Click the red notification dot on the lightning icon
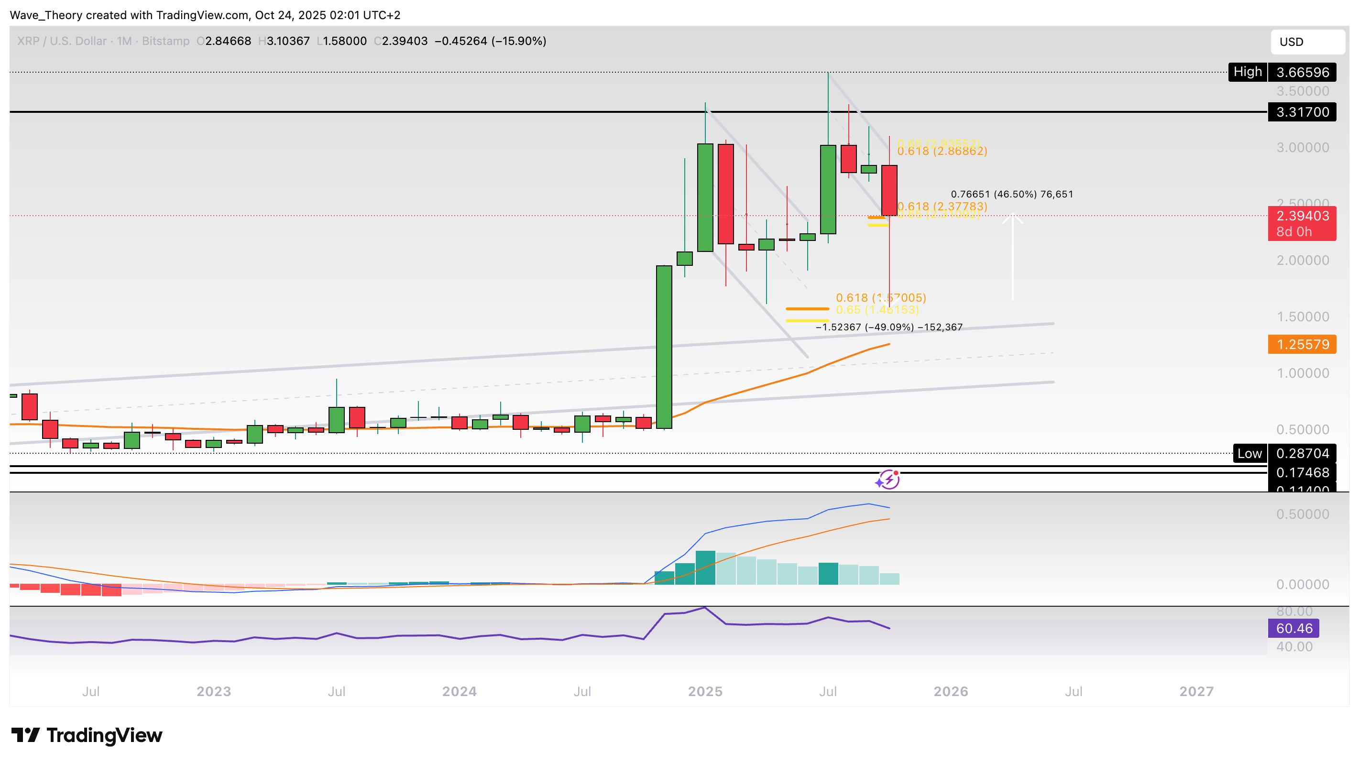 (x=895, y=473)
